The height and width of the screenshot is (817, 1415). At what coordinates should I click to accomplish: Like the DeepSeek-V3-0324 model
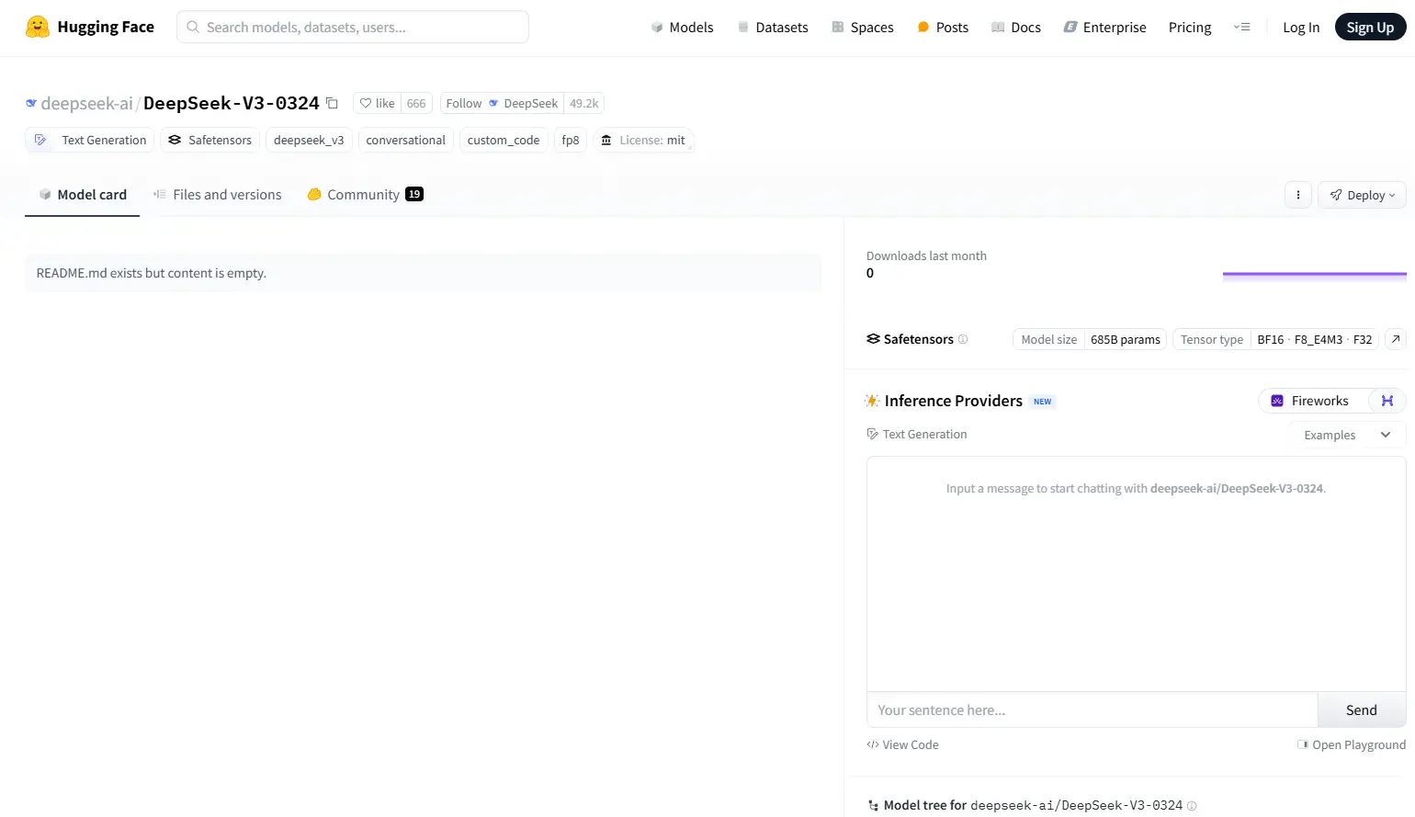pos(377,103)
